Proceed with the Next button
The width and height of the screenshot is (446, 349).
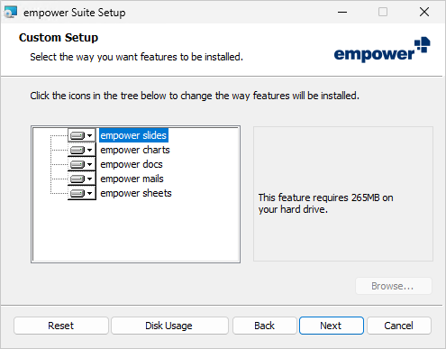[x=332, y=326]
